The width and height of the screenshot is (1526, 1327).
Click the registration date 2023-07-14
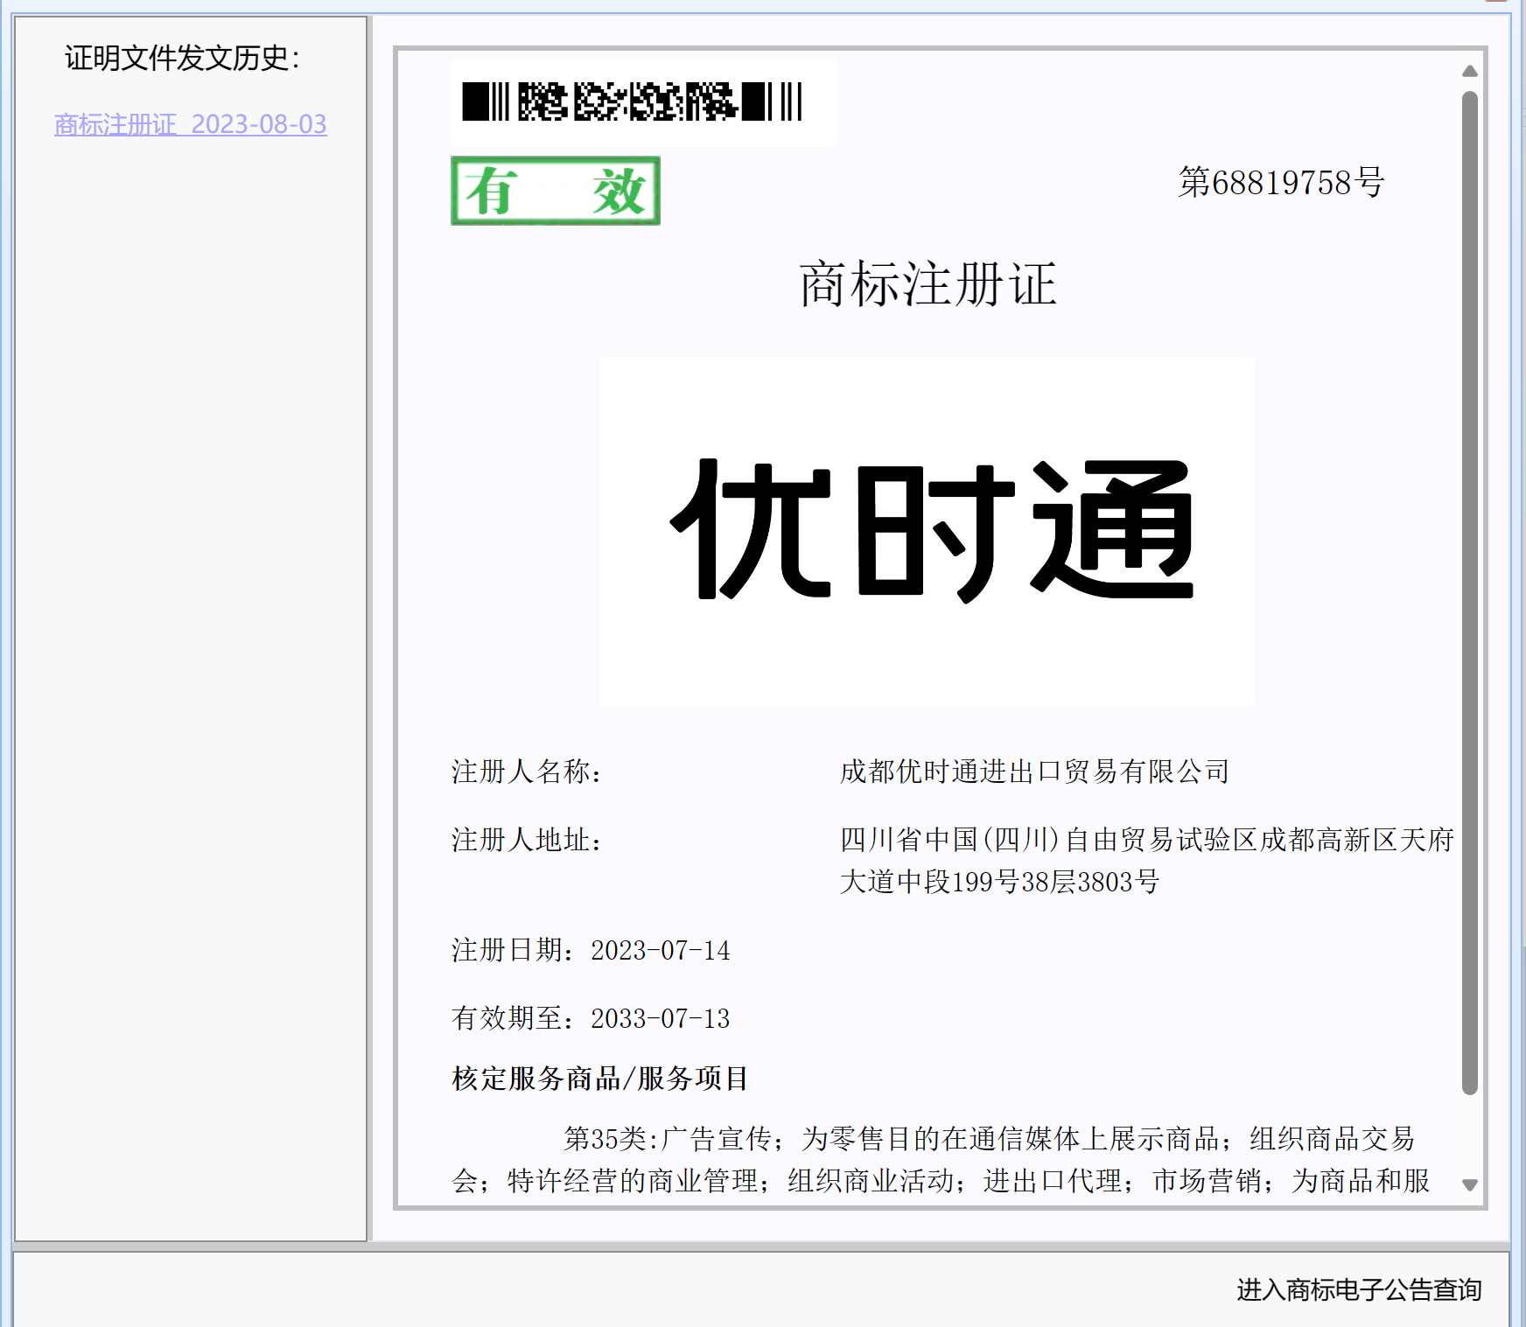click(661, 950)
